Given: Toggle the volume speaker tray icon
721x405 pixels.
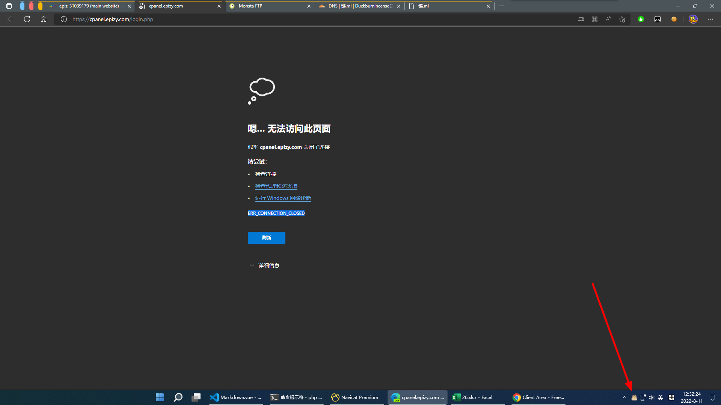Looking at the screenshot, I should tap(651, 397).
